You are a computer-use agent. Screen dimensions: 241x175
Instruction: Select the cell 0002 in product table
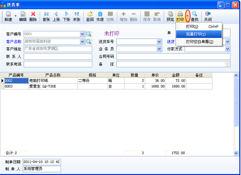pyautogui.click(x=16, y=80)
